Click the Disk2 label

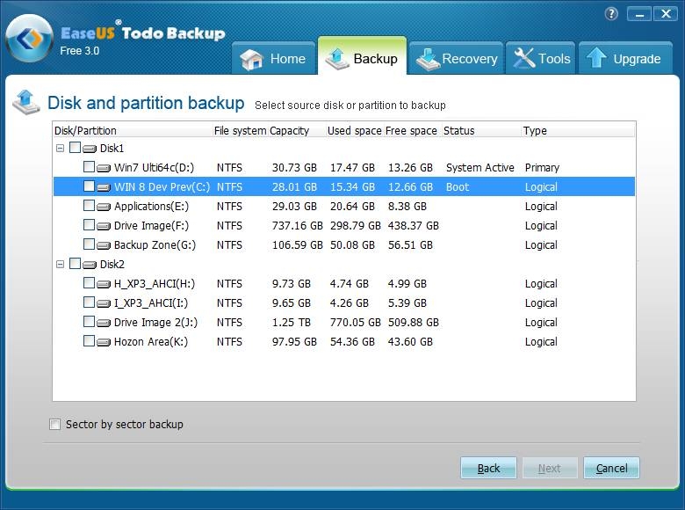click(112, 264)
